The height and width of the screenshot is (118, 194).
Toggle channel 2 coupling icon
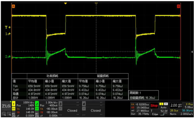[x=37, y=109]
